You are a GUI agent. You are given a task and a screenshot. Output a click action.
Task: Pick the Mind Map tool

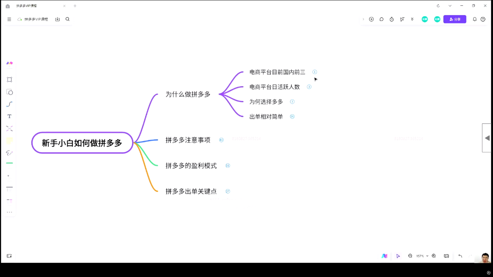[10, 128]
